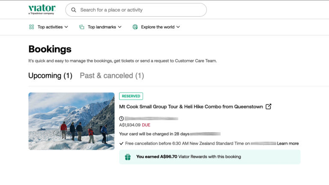The image size is (329, 185).
Task: Switch to the Upcoming (1) tab
Action: tap(51, 76)
